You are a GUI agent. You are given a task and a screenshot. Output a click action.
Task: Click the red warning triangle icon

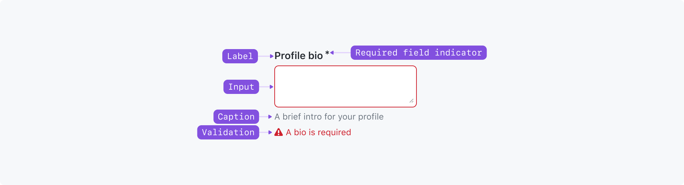(279, 132)
